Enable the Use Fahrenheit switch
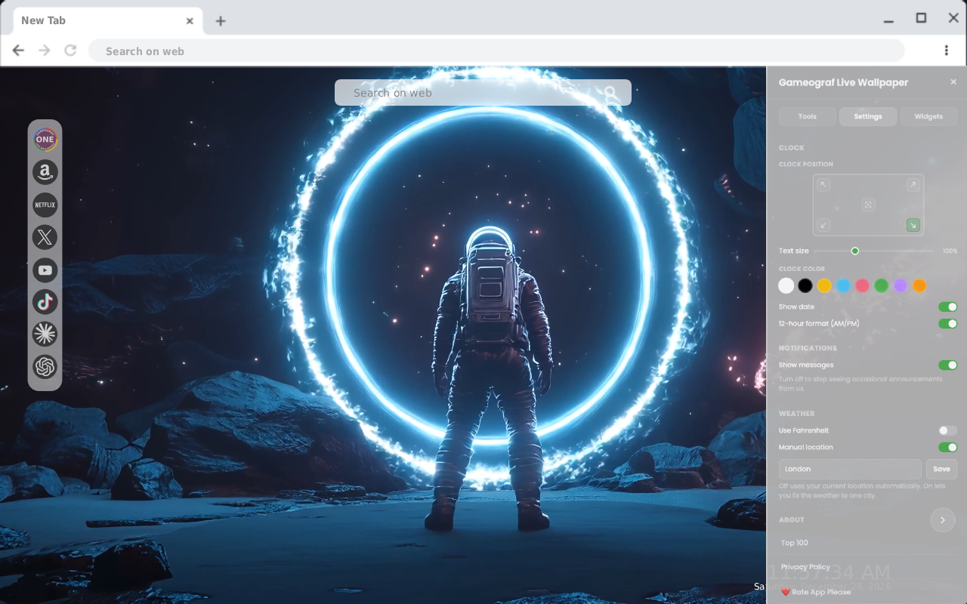The height and width of the screenshot is (604, 967). pyautogui.click(x=947, y=430)
